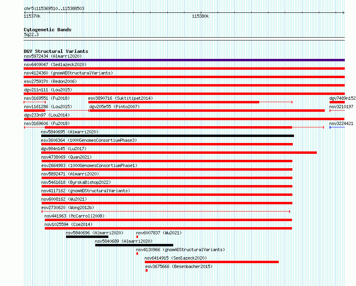Click the Cytogenetic Bands track title
356x286 pixels.
(x=48, y=30)
